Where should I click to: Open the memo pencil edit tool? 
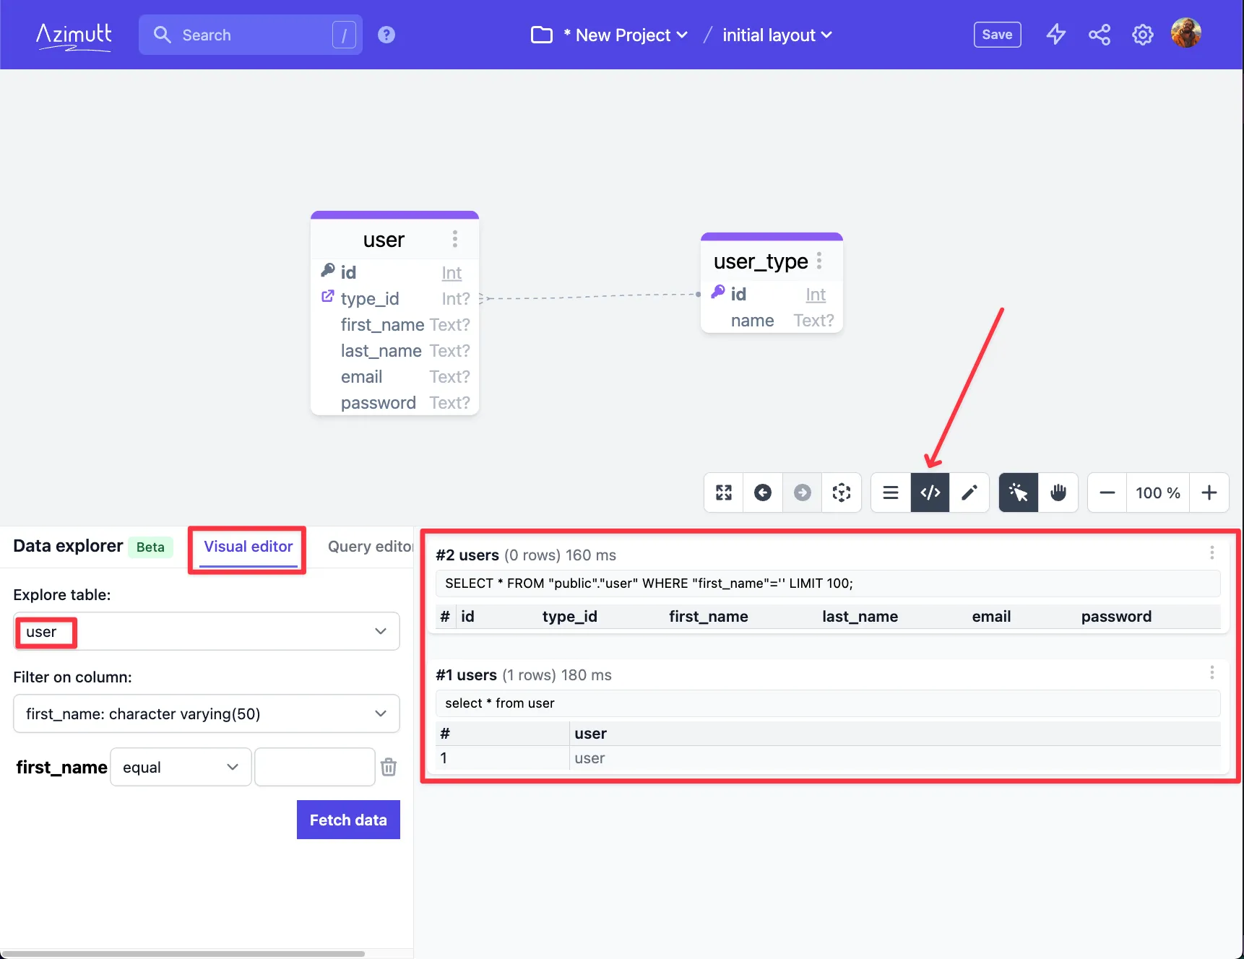(969, 492)
